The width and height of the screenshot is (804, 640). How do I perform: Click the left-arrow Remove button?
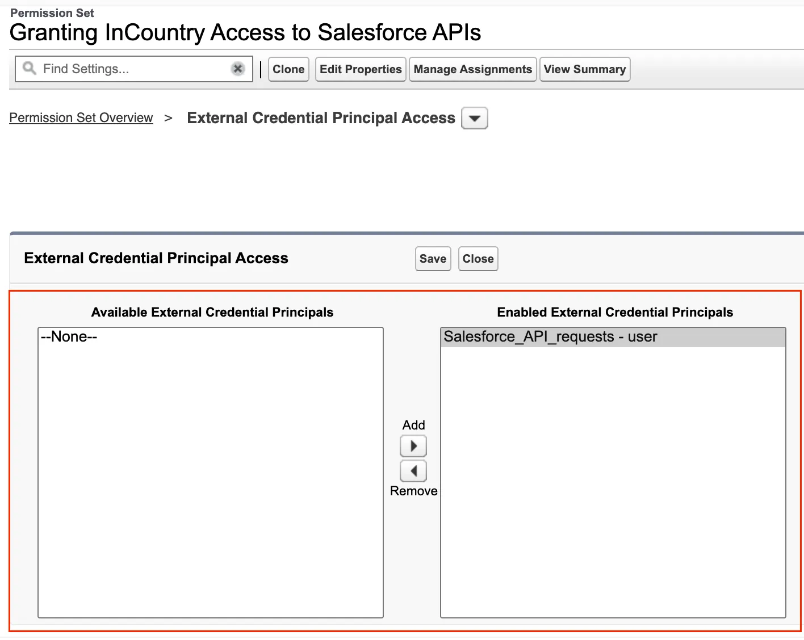413,471
